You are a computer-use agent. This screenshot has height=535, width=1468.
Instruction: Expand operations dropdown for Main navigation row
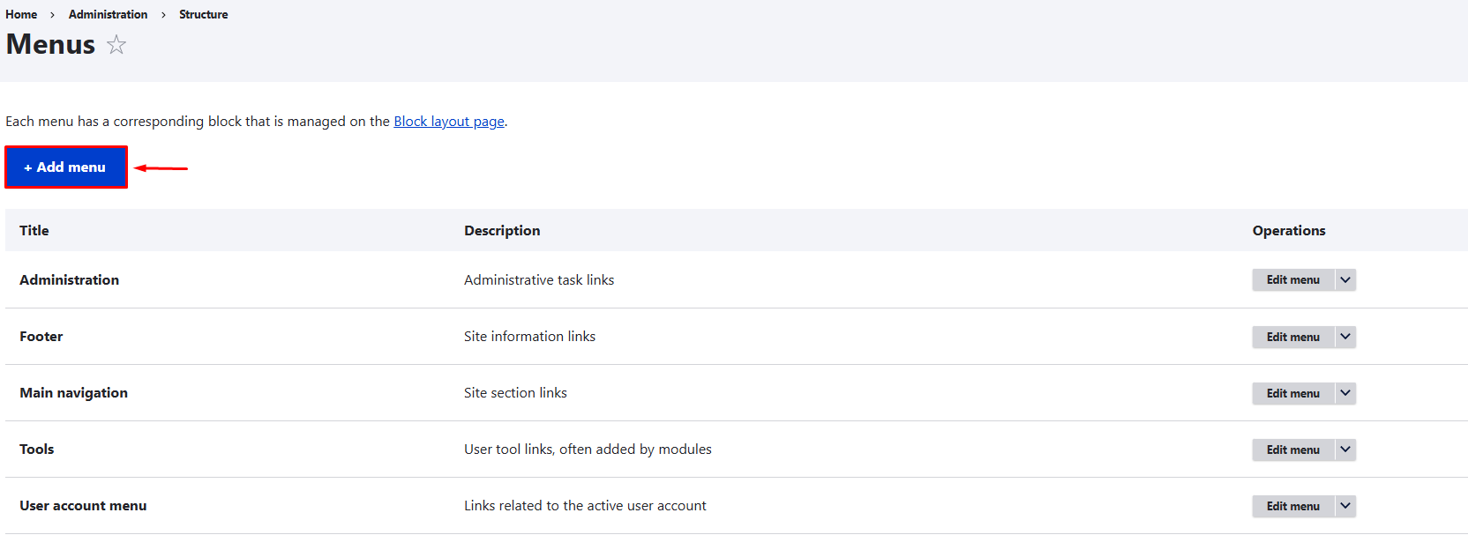[1345, 393]
